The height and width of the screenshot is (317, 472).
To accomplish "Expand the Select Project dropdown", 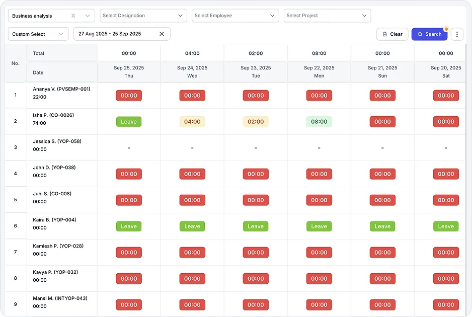I will 327,16.
